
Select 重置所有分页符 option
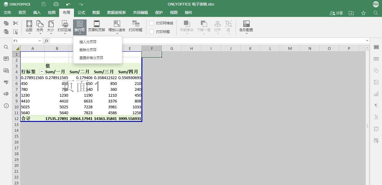pos(92,58)
